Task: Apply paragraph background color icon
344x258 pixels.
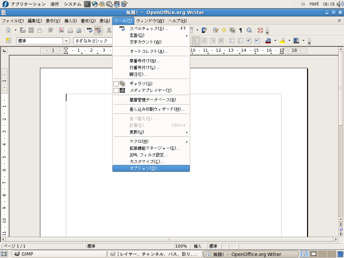Action: [296, 41]
